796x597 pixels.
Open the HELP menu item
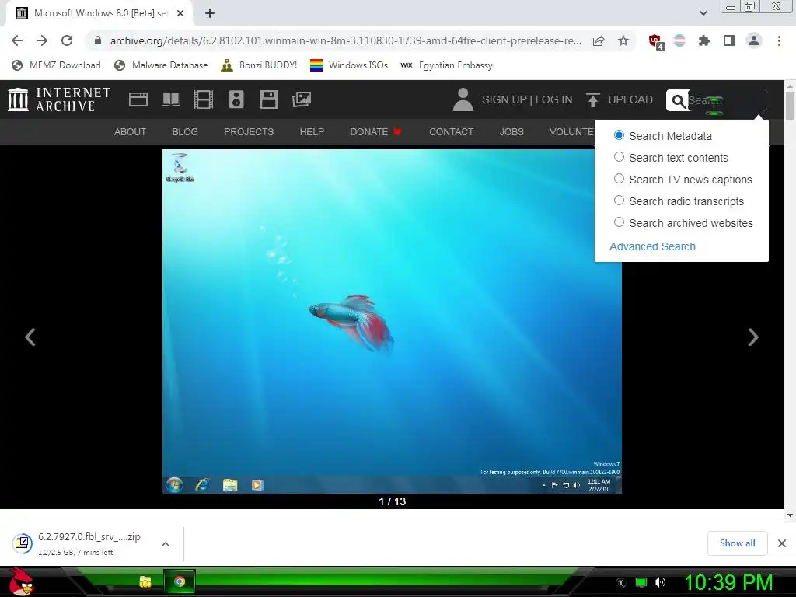click(x=312, y=132)
